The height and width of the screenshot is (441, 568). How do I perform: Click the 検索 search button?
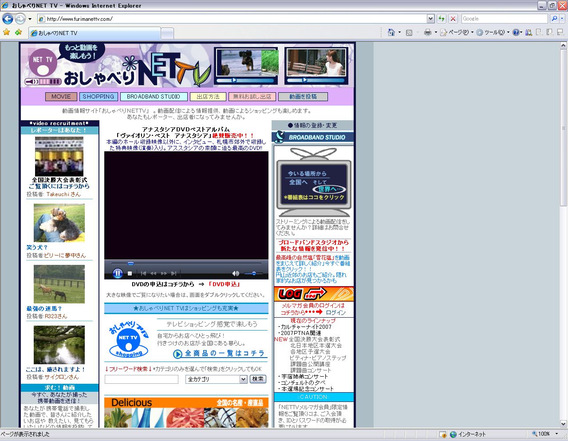[x=258, y=379]
